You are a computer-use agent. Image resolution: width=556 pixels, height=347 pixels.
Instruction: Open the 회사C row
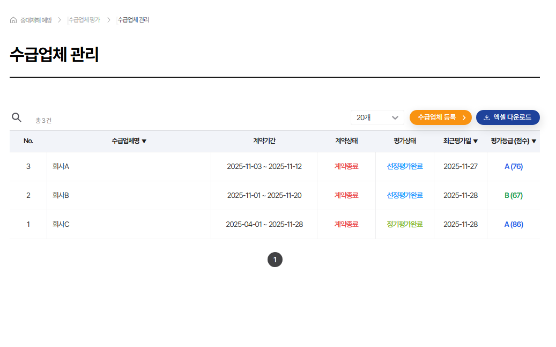pyautogui.click(x=61, y=225)
